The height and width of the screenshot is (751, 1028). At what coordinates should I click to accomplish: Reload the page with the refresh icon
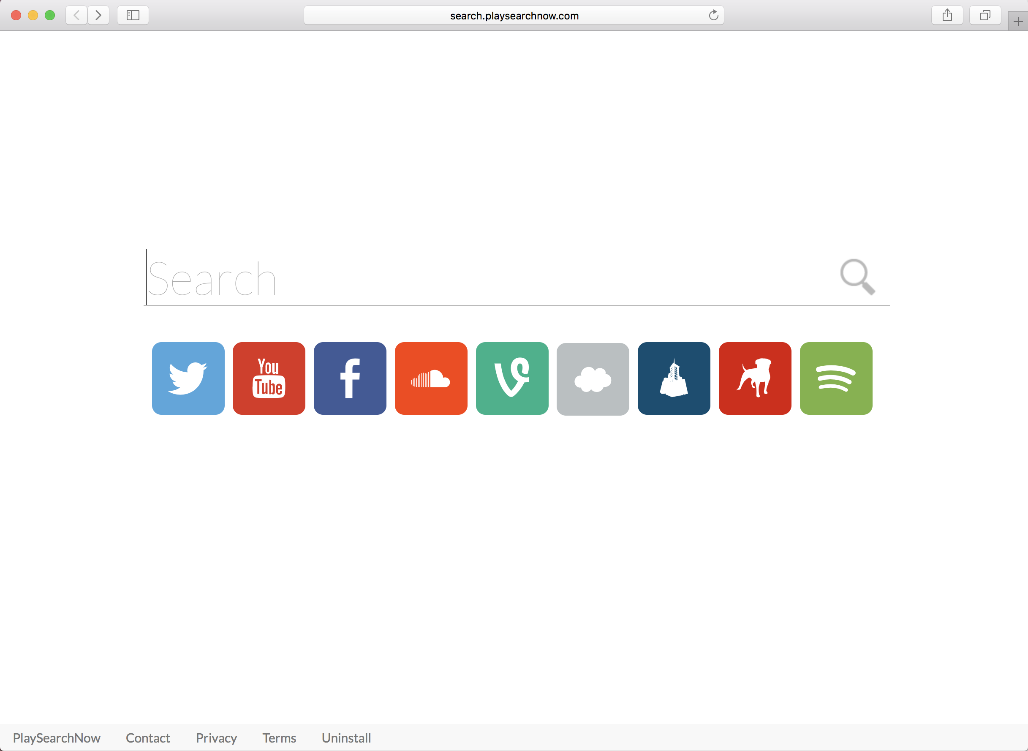click(713, 16)
